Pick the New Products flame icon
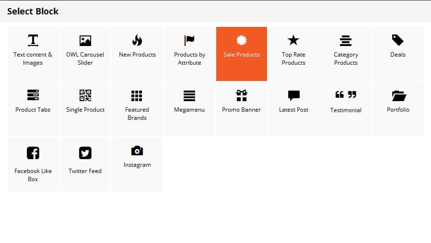Screen dimensions: 431x243 click(137, 40)
